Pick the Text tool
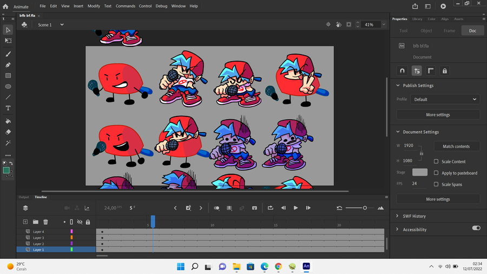 (x=8, y=108)
